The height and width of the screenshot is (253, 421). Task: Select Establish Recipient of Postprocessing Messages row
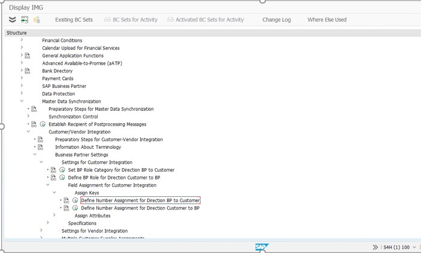98,124
